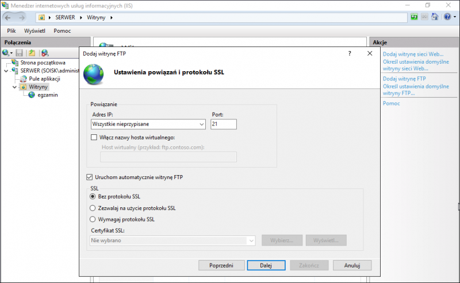Image resolution: width=460 pixels, height=283 pixels.
Task: Click the dialog's question mark help button
Action: (x=350, y=53)
